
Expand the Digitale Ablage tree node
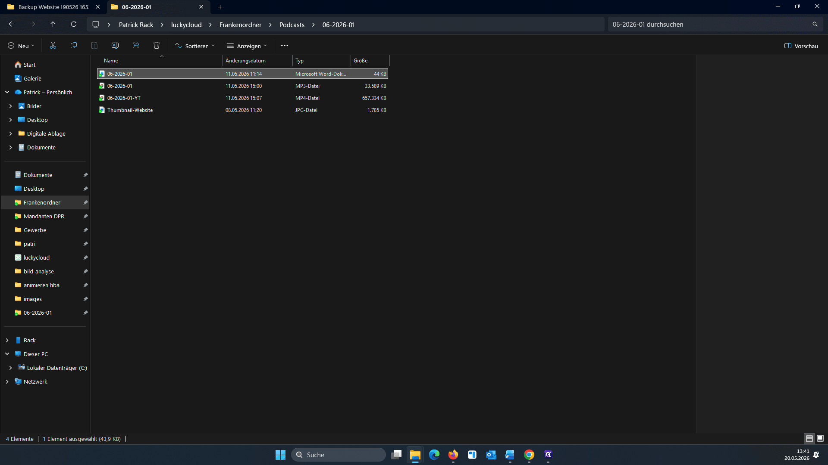[10, 133]
